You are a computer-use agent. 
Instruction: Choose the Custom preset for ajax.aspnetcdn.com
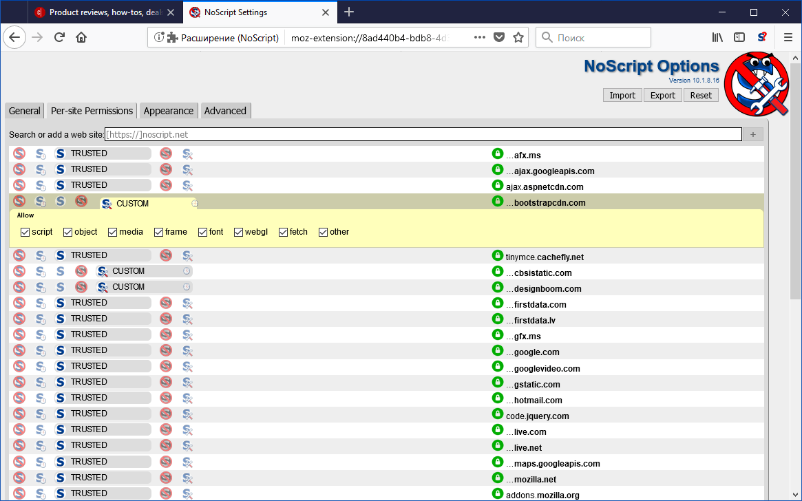187,185
